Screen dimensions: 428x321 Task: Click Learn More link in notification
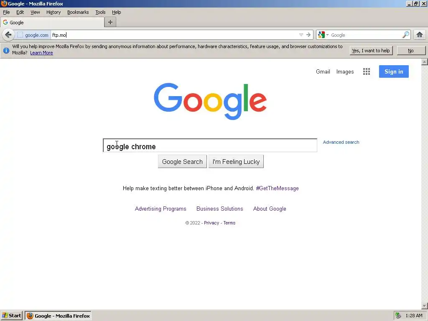click(41, 53)
